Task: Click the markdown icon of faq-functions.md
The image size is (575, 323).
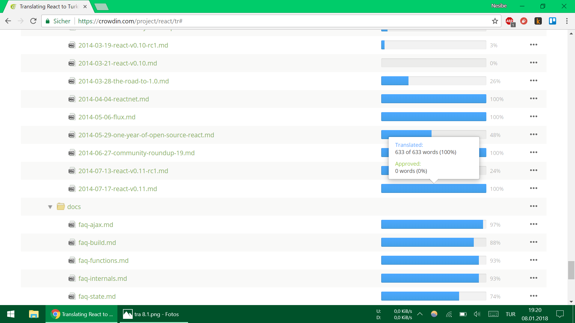Action: (72, 260)
